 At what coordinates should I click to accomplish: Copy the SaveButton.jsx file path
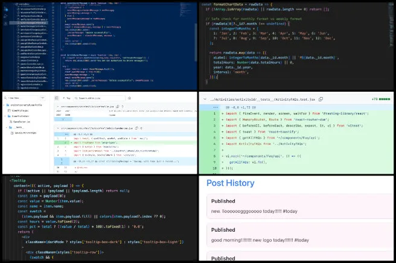click(136, 128)
